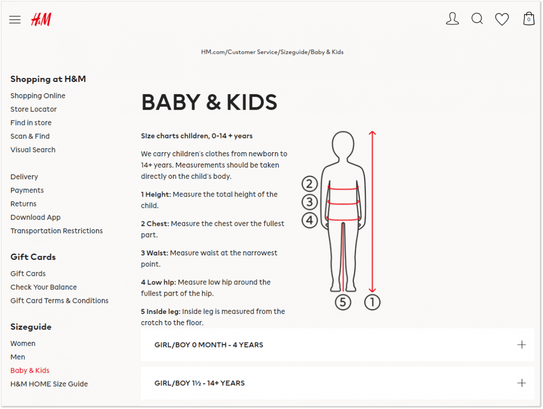Screen dimensions: 543x409
Task: Open the favorites heart icon
Action: (x=502, y=19)
